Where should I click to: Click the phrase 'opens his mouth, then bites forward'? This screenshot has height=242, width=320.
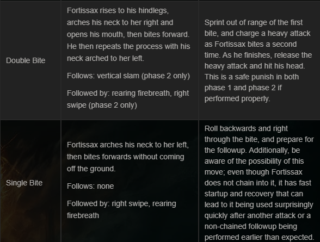point(127,34)
